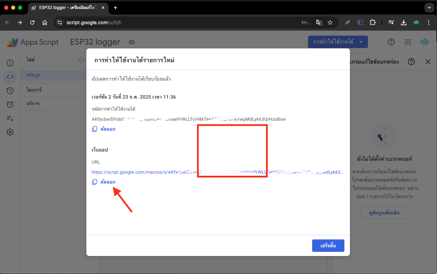
Task: Open the Project History icon in sidebar
Action: click(10, 91)
